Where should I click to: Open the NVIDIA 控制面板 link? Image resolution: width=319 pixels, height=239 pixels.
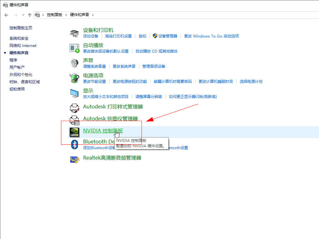click(103, 131)
